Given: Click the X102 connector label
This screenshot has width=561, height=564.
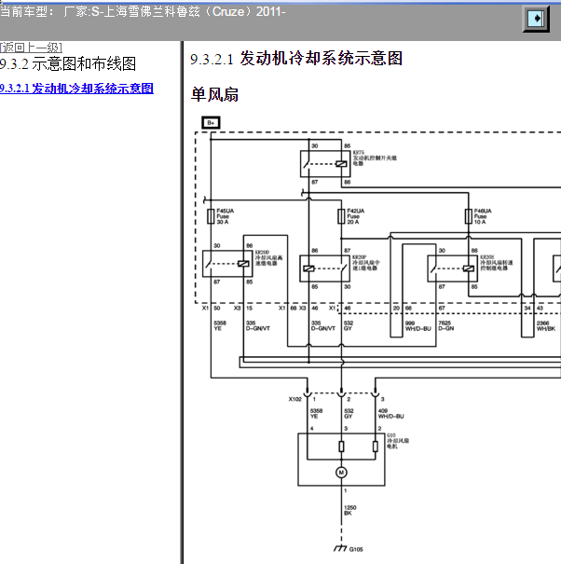Looking at the screenshot, I should click(294, 399).
